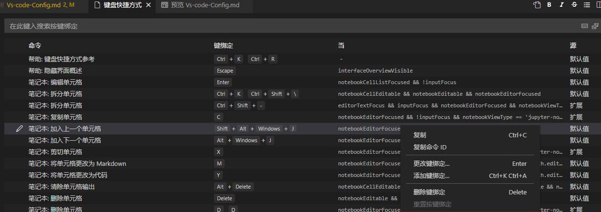Choose 删除键绑定 in the context menu
Screen dimensions: 601x212
pyautogui.click(x=470, y=192)
